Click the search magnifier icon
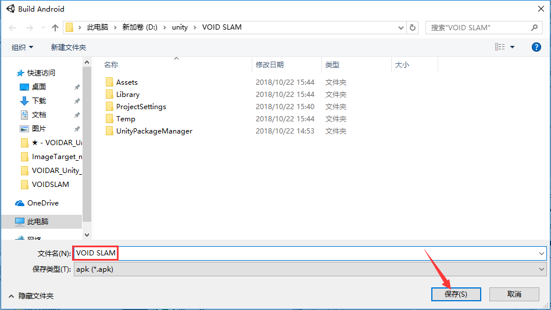 pyautogui.click(x=534, y=27)
